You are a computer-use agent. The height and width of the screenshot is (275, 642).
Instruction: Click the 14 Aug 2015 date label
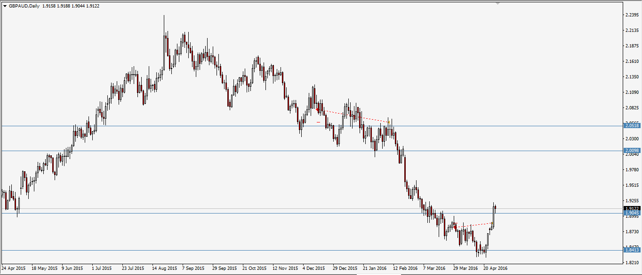tap(164, 269)
